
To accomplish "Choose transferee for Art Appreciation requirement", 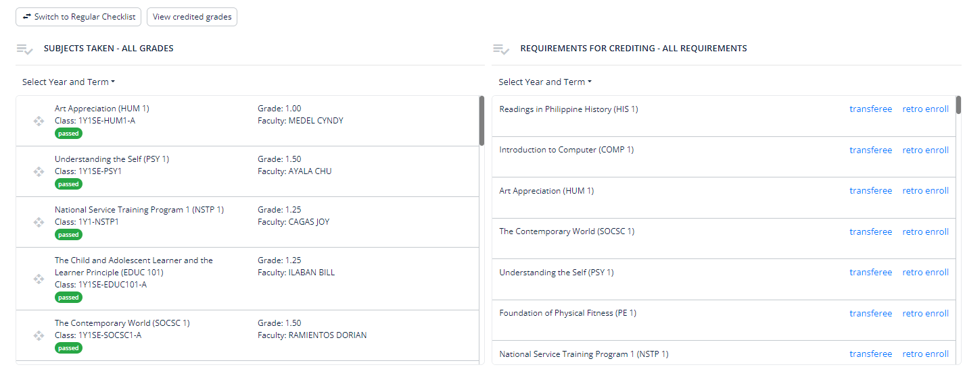I will [x=870, y=191].
